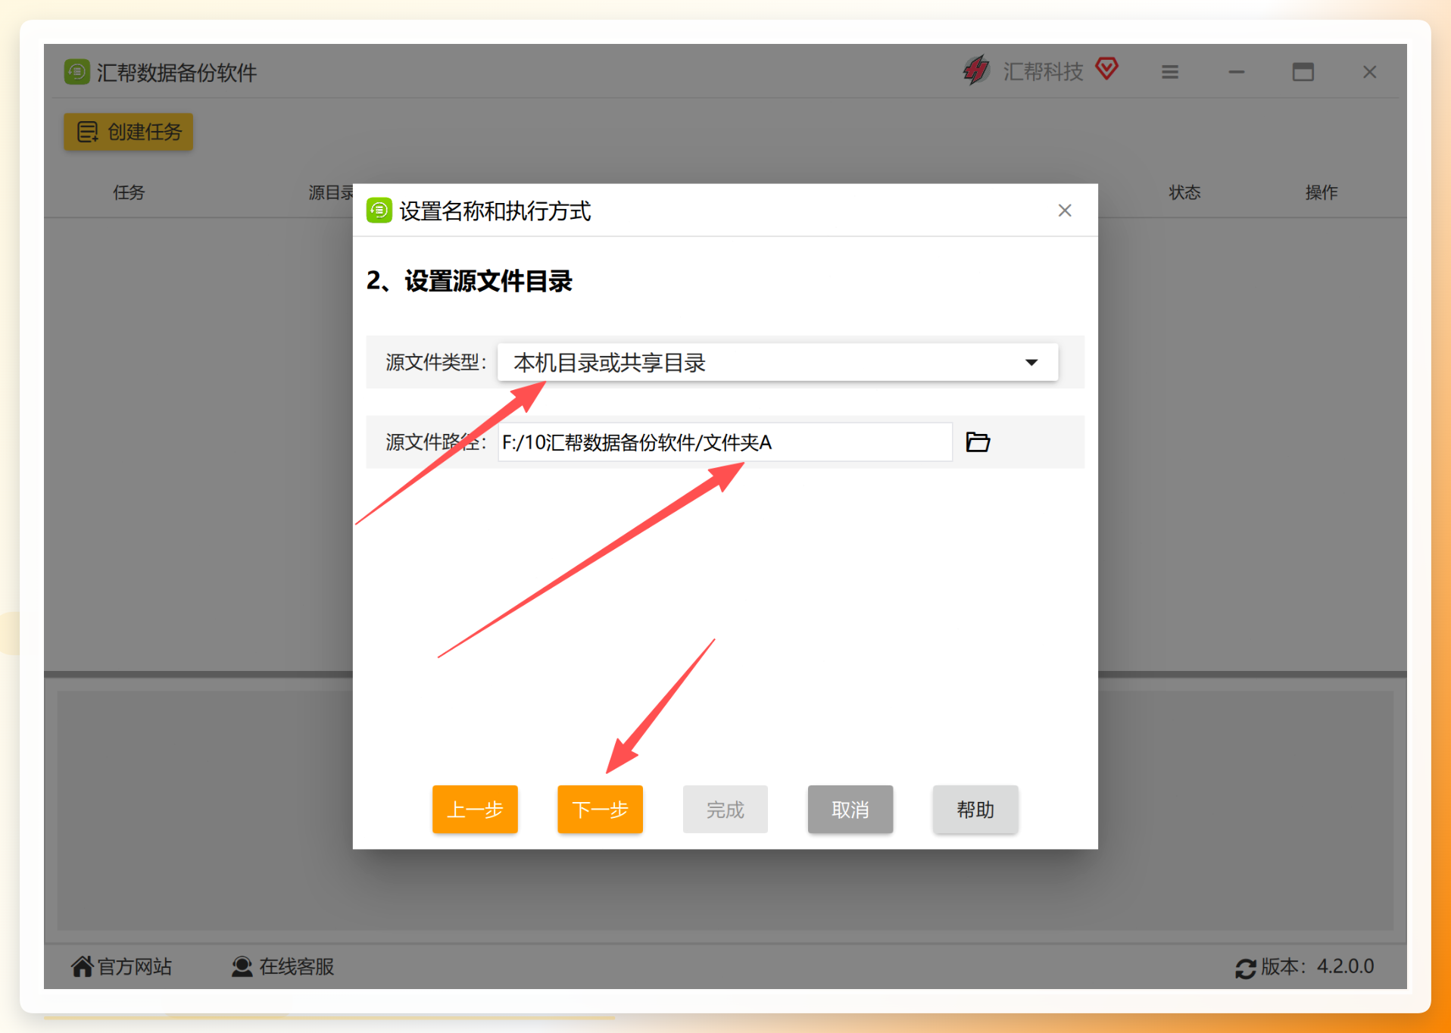This screenshot has height=1033, width=1451.
Task: Browse for source folder using folder icon
Action: [x=978, y=442]
